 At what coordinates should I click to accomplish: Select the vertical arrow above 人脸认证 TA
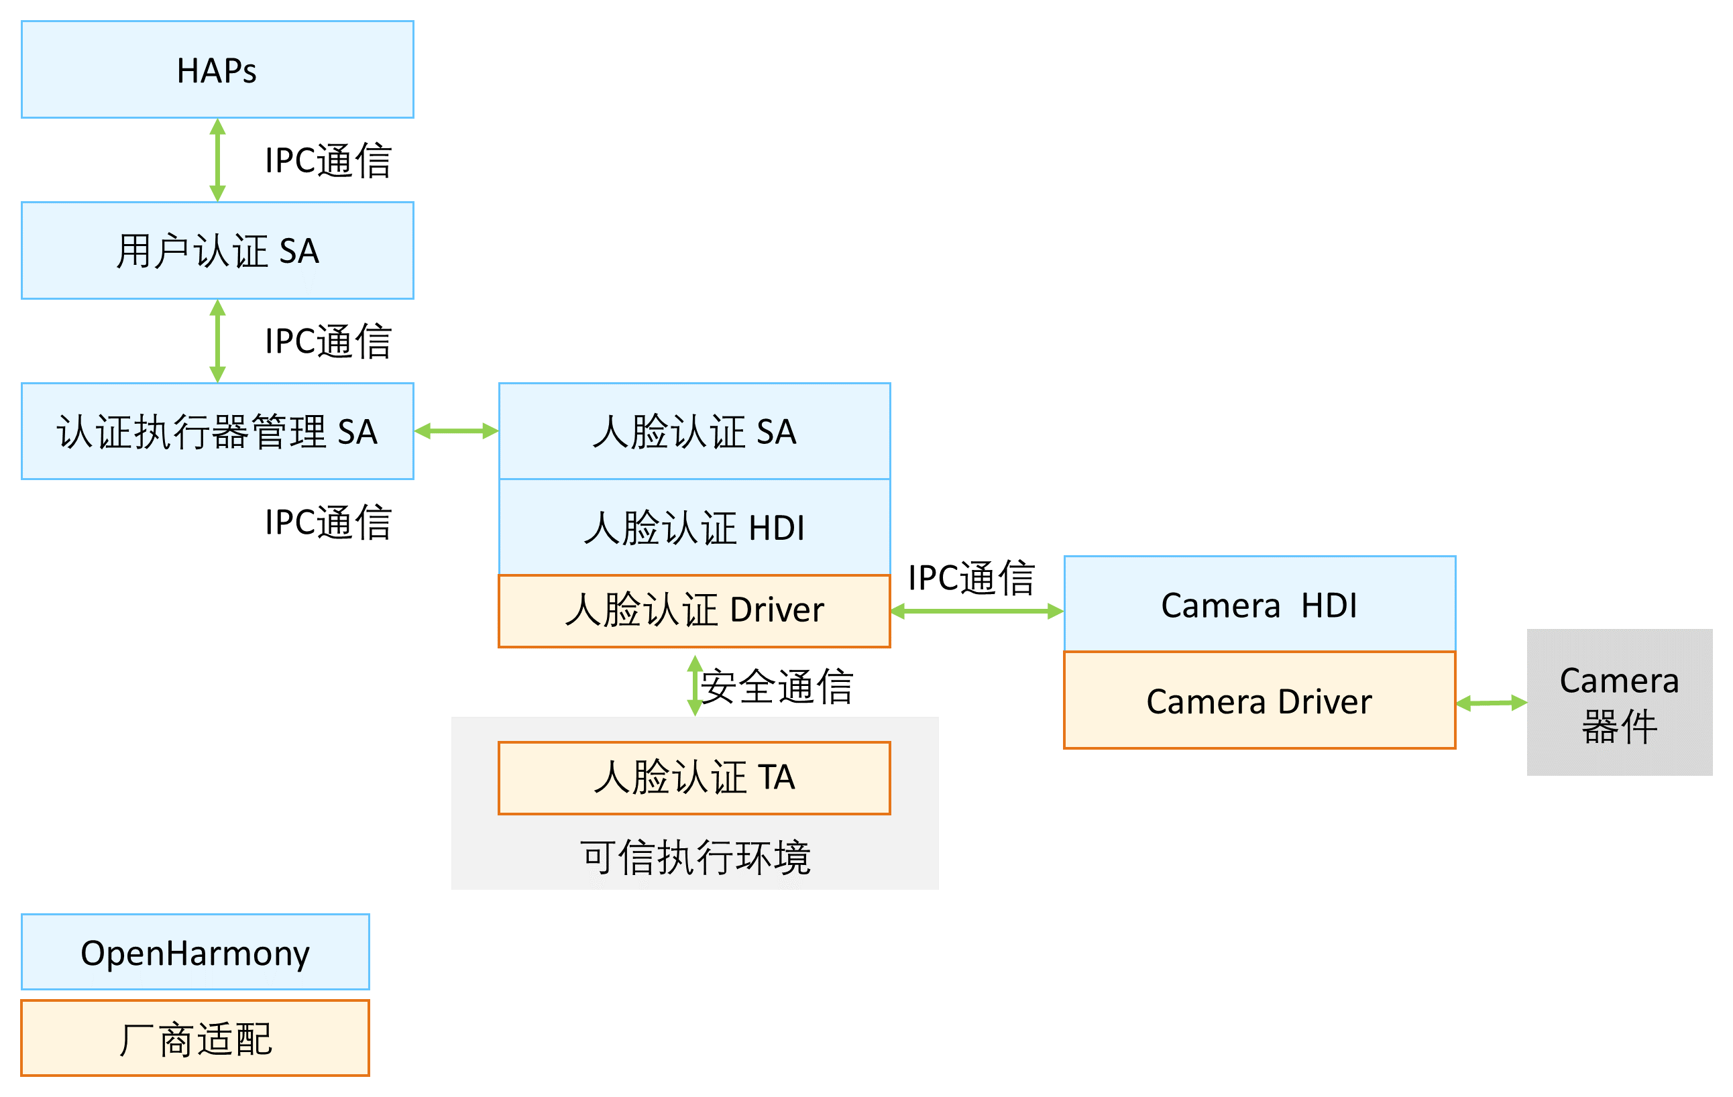695,685
